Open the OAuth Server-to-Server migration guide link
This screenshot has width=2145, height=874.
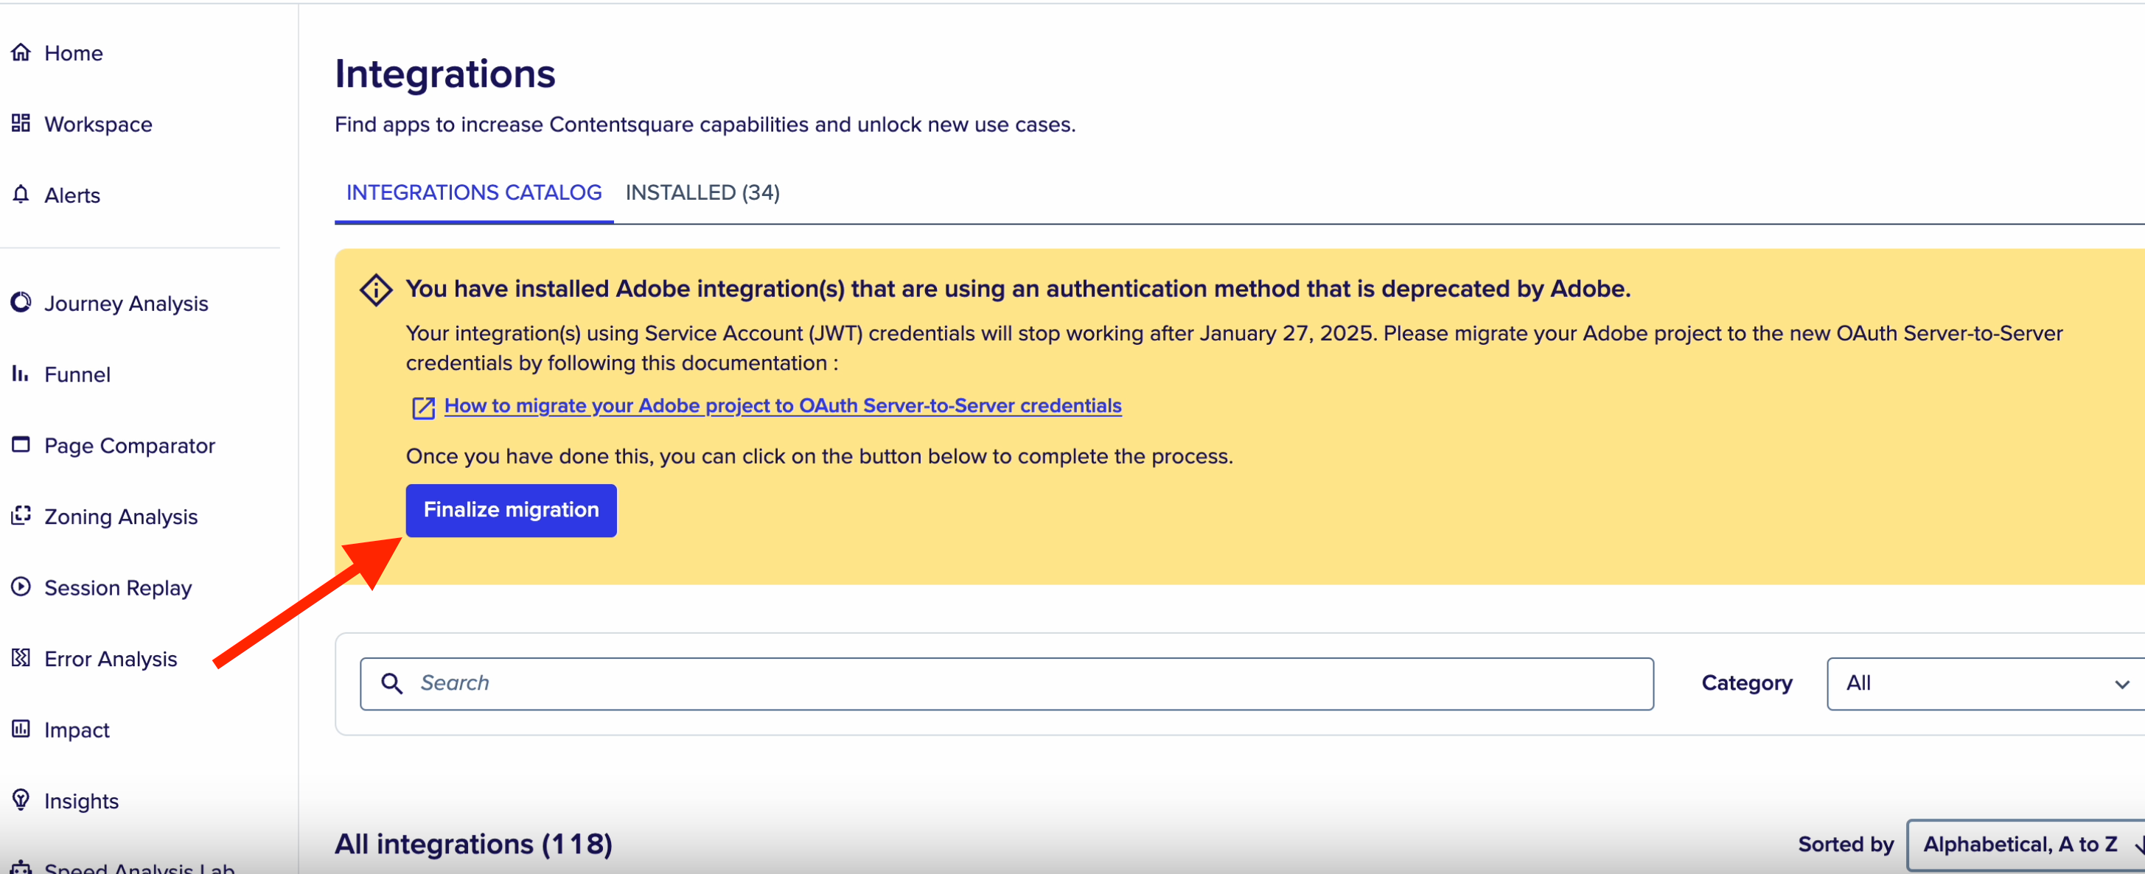pyautogui.click(x=782, y=405)
